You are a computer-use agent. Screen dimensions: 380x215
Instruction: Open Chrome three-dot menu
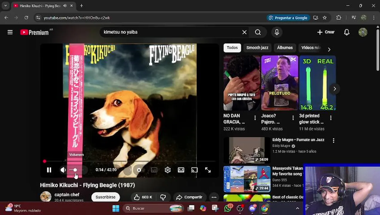pyautogui.click(x=374, y=18)
